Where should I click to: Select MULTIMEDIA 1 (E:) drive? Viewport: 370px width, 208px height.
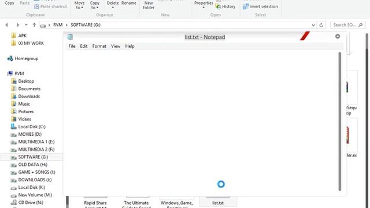[x=36, y=142]
